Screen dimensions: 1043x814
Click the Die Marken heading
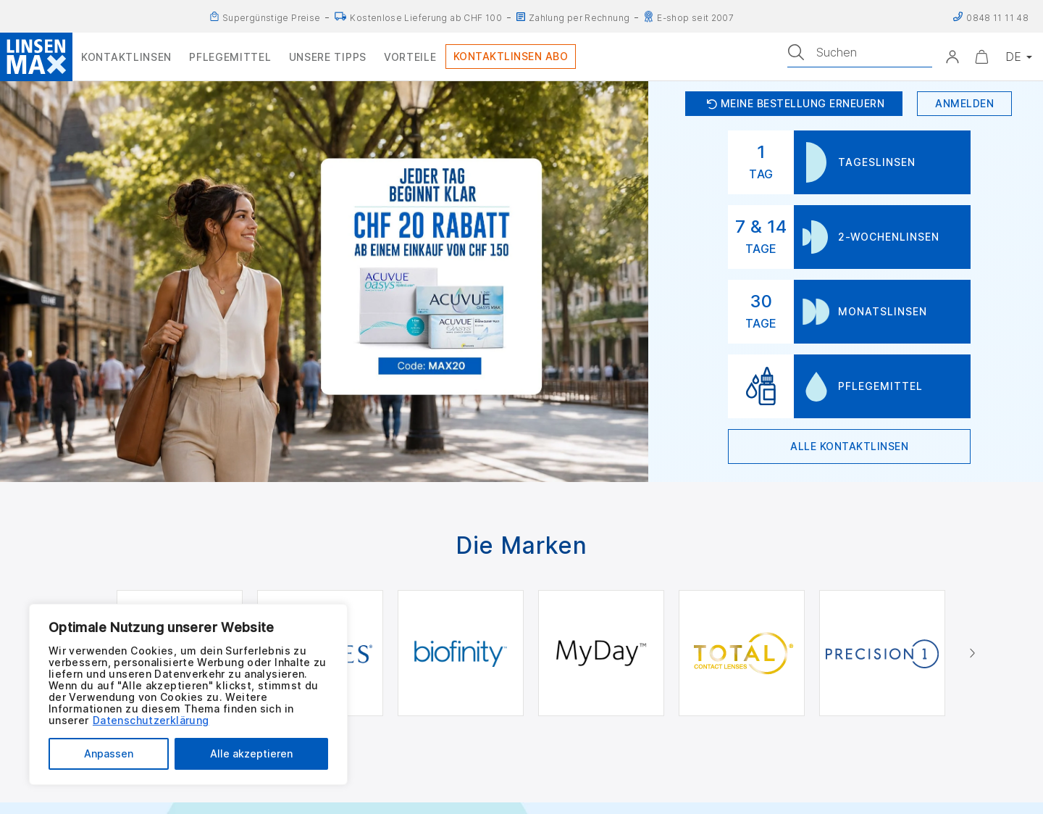(521, 545)
